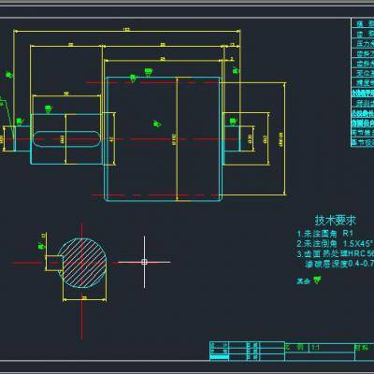Select the note line 2.未注倒角 1.5X45°
This screenshot has width=374, height=374.
click(x=335, y=243)
